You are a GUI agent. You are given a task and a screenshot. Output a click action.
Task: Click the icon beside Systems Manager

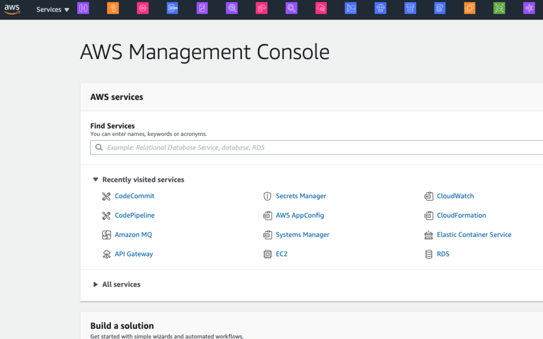267,235
